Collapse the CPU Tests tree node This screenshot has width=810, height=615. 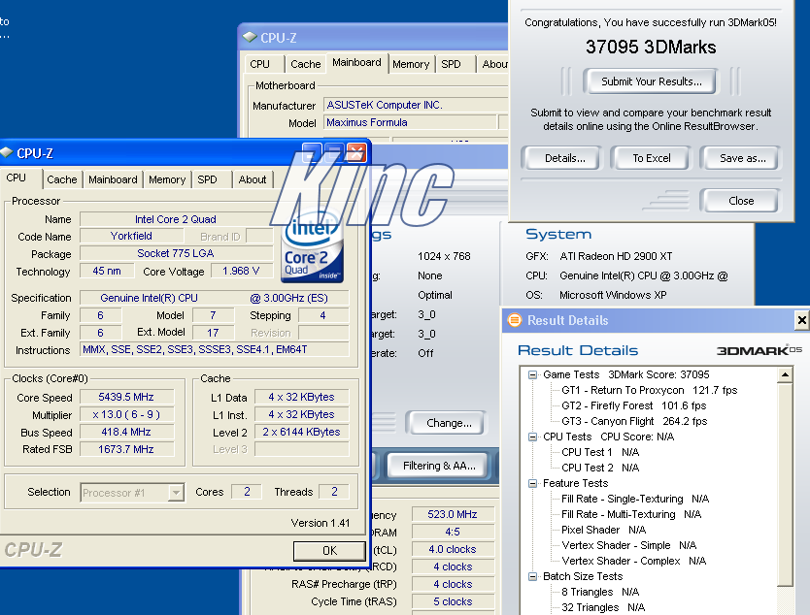[533, 437]
